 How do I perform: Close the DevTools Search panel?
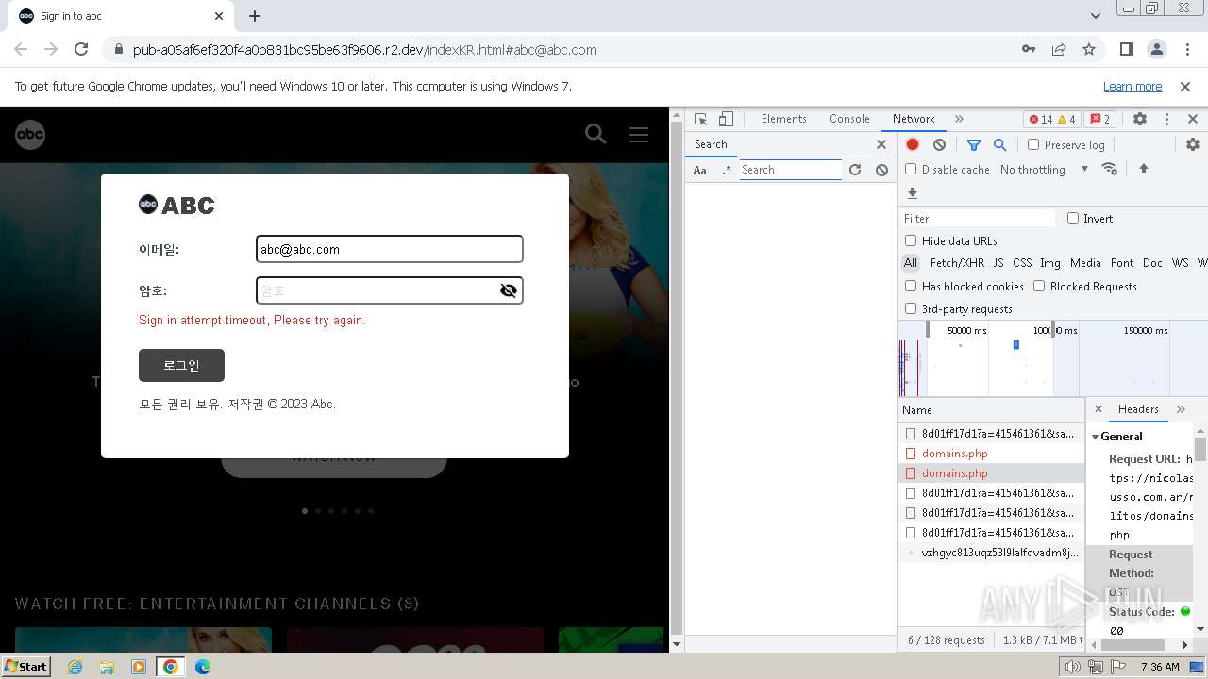[x=881, y=144]
